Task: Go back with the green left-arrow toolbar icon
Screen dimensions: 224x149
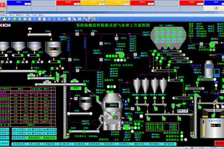Action: point(15,19)
